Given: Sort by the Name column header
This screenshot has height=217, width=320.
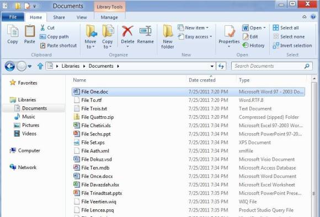Looking at the screenshot, I should 79,80.
